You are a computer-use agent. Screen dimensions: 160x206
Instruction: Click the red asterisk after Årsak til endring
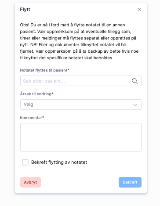pyautogui.click(x=52, y=93)
